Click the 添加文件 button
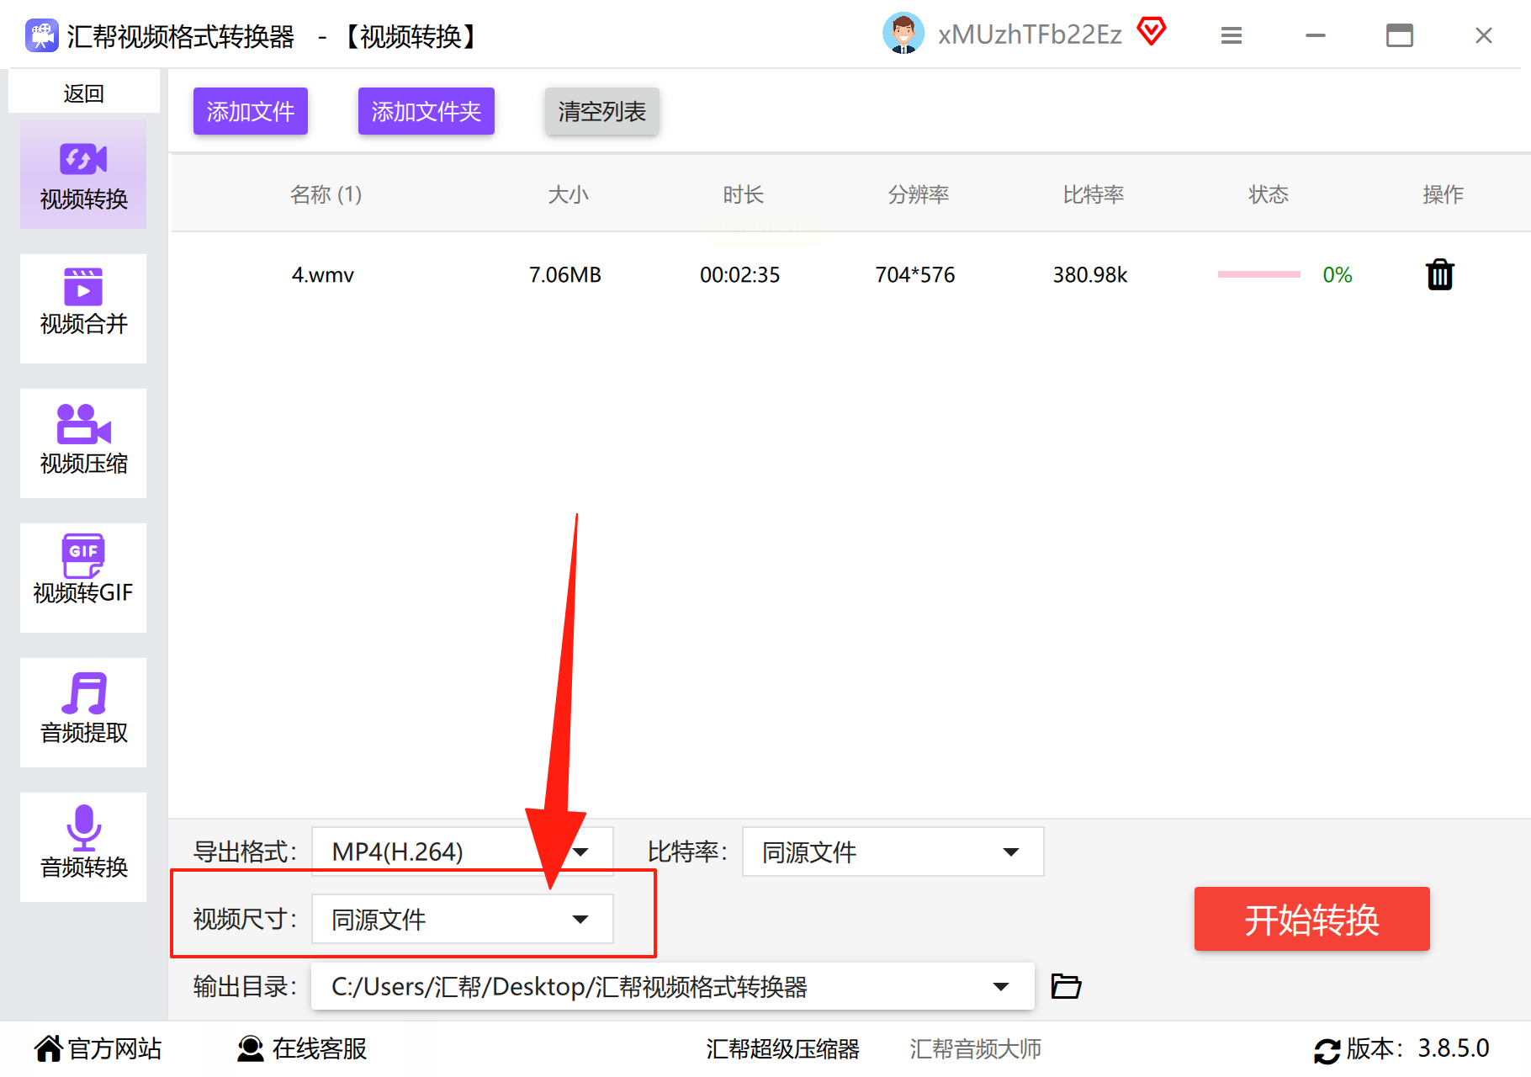 pos(250,111)
